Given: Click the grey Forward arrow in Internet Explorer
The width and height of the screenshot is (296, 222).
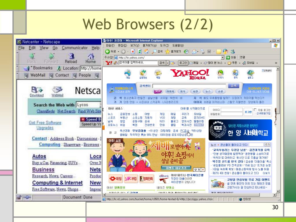Looking at the screenshot, I should (x=123, y=51).
